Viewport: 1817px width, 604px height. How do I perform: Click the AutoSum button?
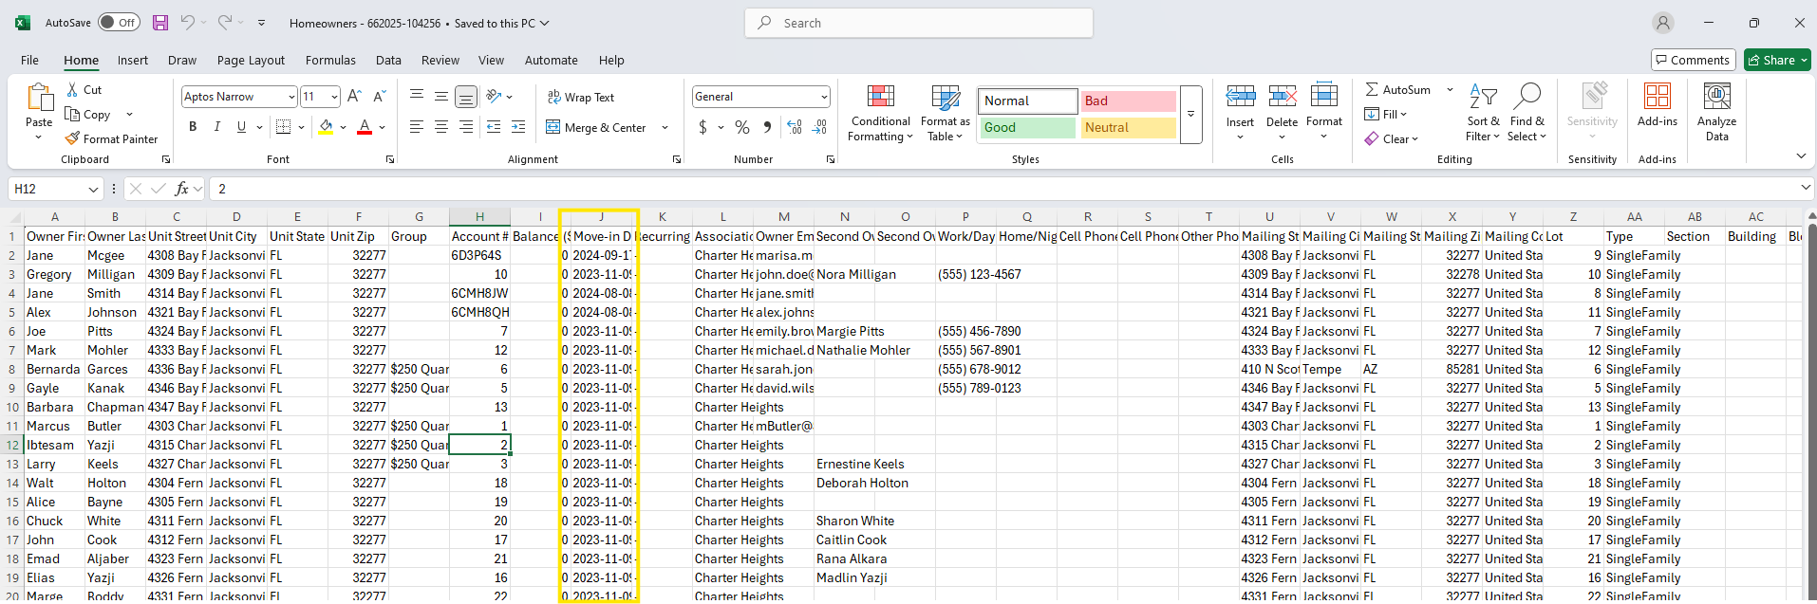pyautogui.click(x=1397, y=90)
